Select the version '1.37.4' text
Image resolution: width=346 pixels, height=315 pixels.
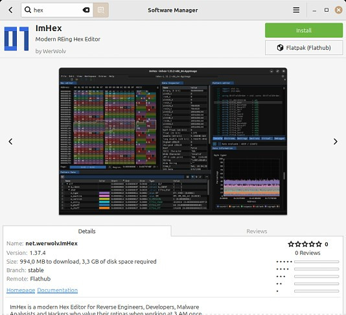(x=38, y=253)
